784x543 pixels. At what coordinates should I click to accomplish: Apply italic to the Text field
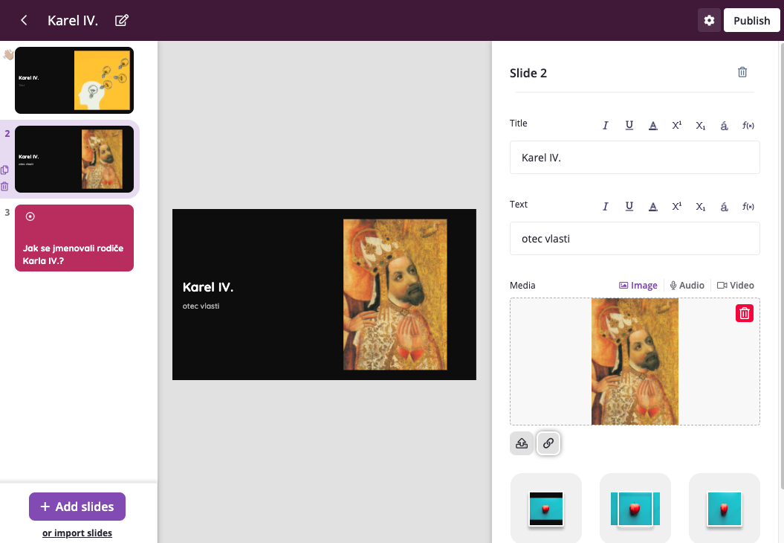(605, 207)
